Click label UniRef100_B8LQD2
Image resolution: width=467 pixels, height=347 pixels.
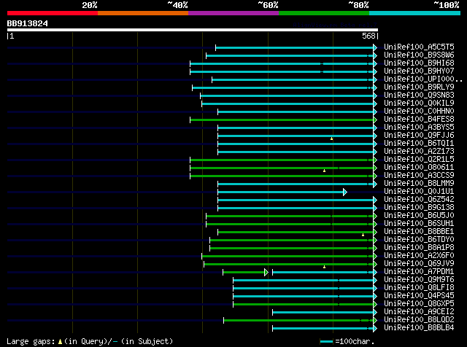click(x=419, y=320)
